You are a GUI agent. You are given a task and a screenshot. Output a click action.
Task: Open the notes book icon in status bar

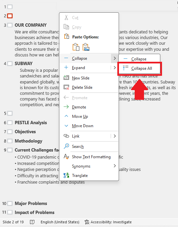click(x=32, y=222)
